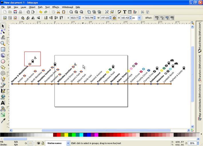This screenshot has width=203, height=146.
Task: Open the px units dropdown
Action: [139, 18]
